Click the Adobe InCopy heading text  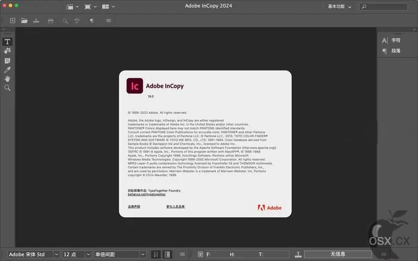coord(165,86)
